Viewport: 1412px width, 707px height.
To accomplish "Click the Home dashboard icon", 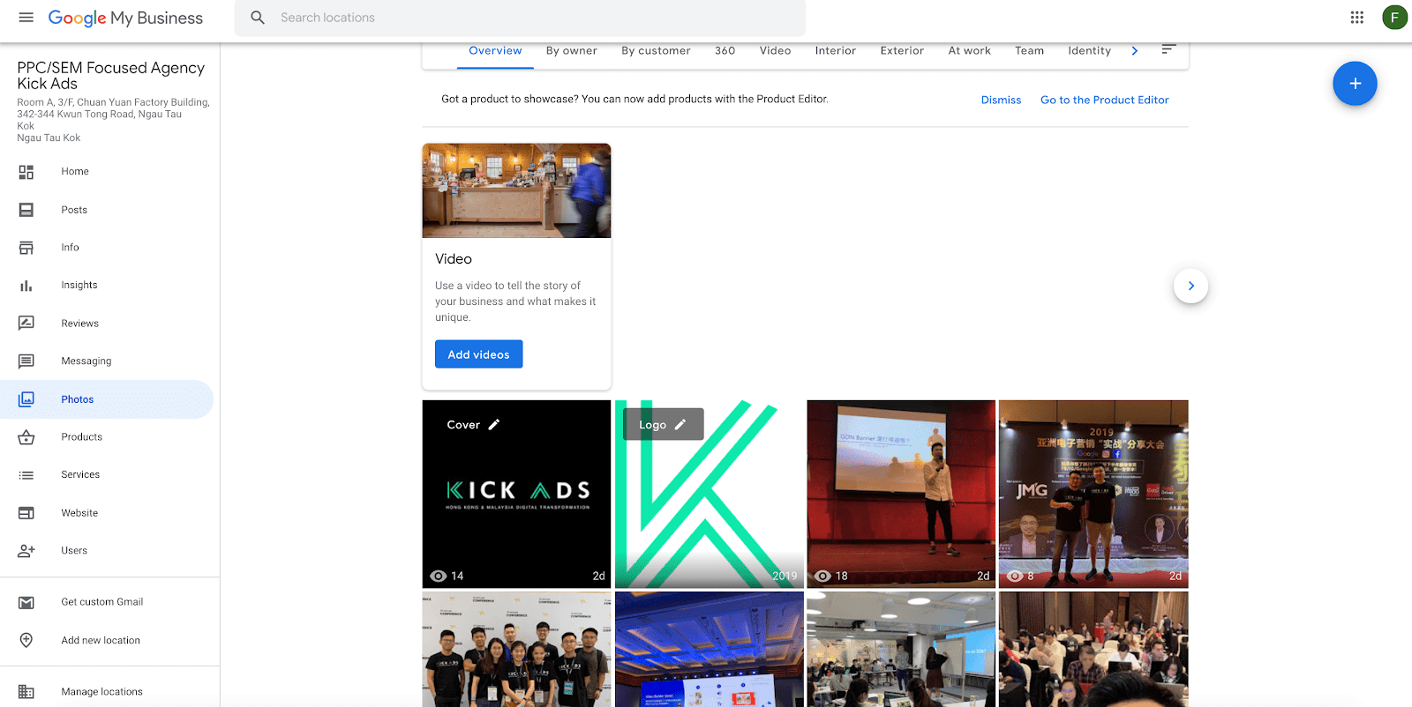I will click(x=26, y=172).
